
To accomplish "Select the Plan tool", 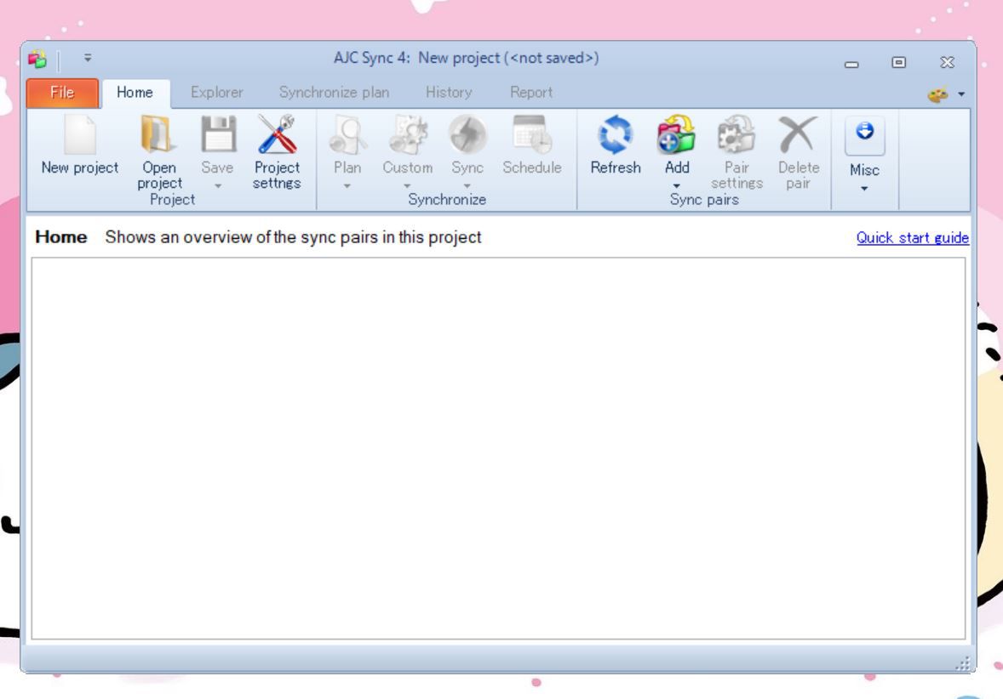I will click(x=346, y=145).
